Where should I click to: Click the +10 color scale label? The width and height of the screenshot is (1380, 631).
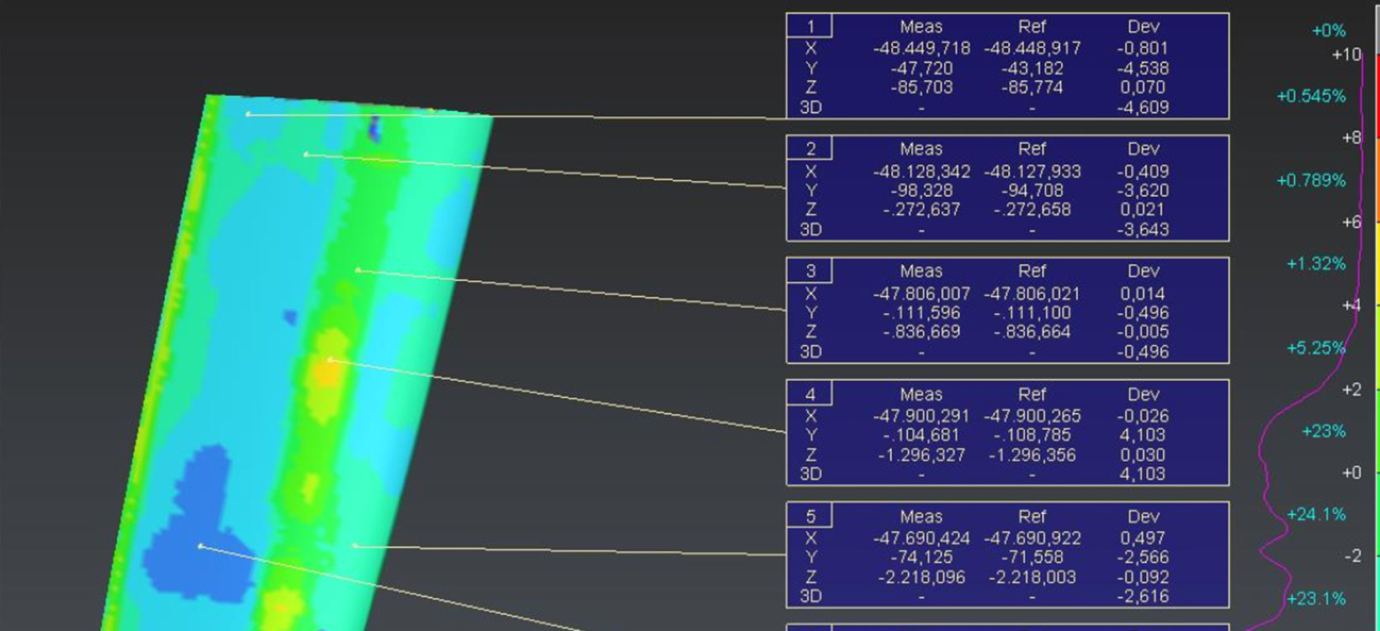[1345, 55]
